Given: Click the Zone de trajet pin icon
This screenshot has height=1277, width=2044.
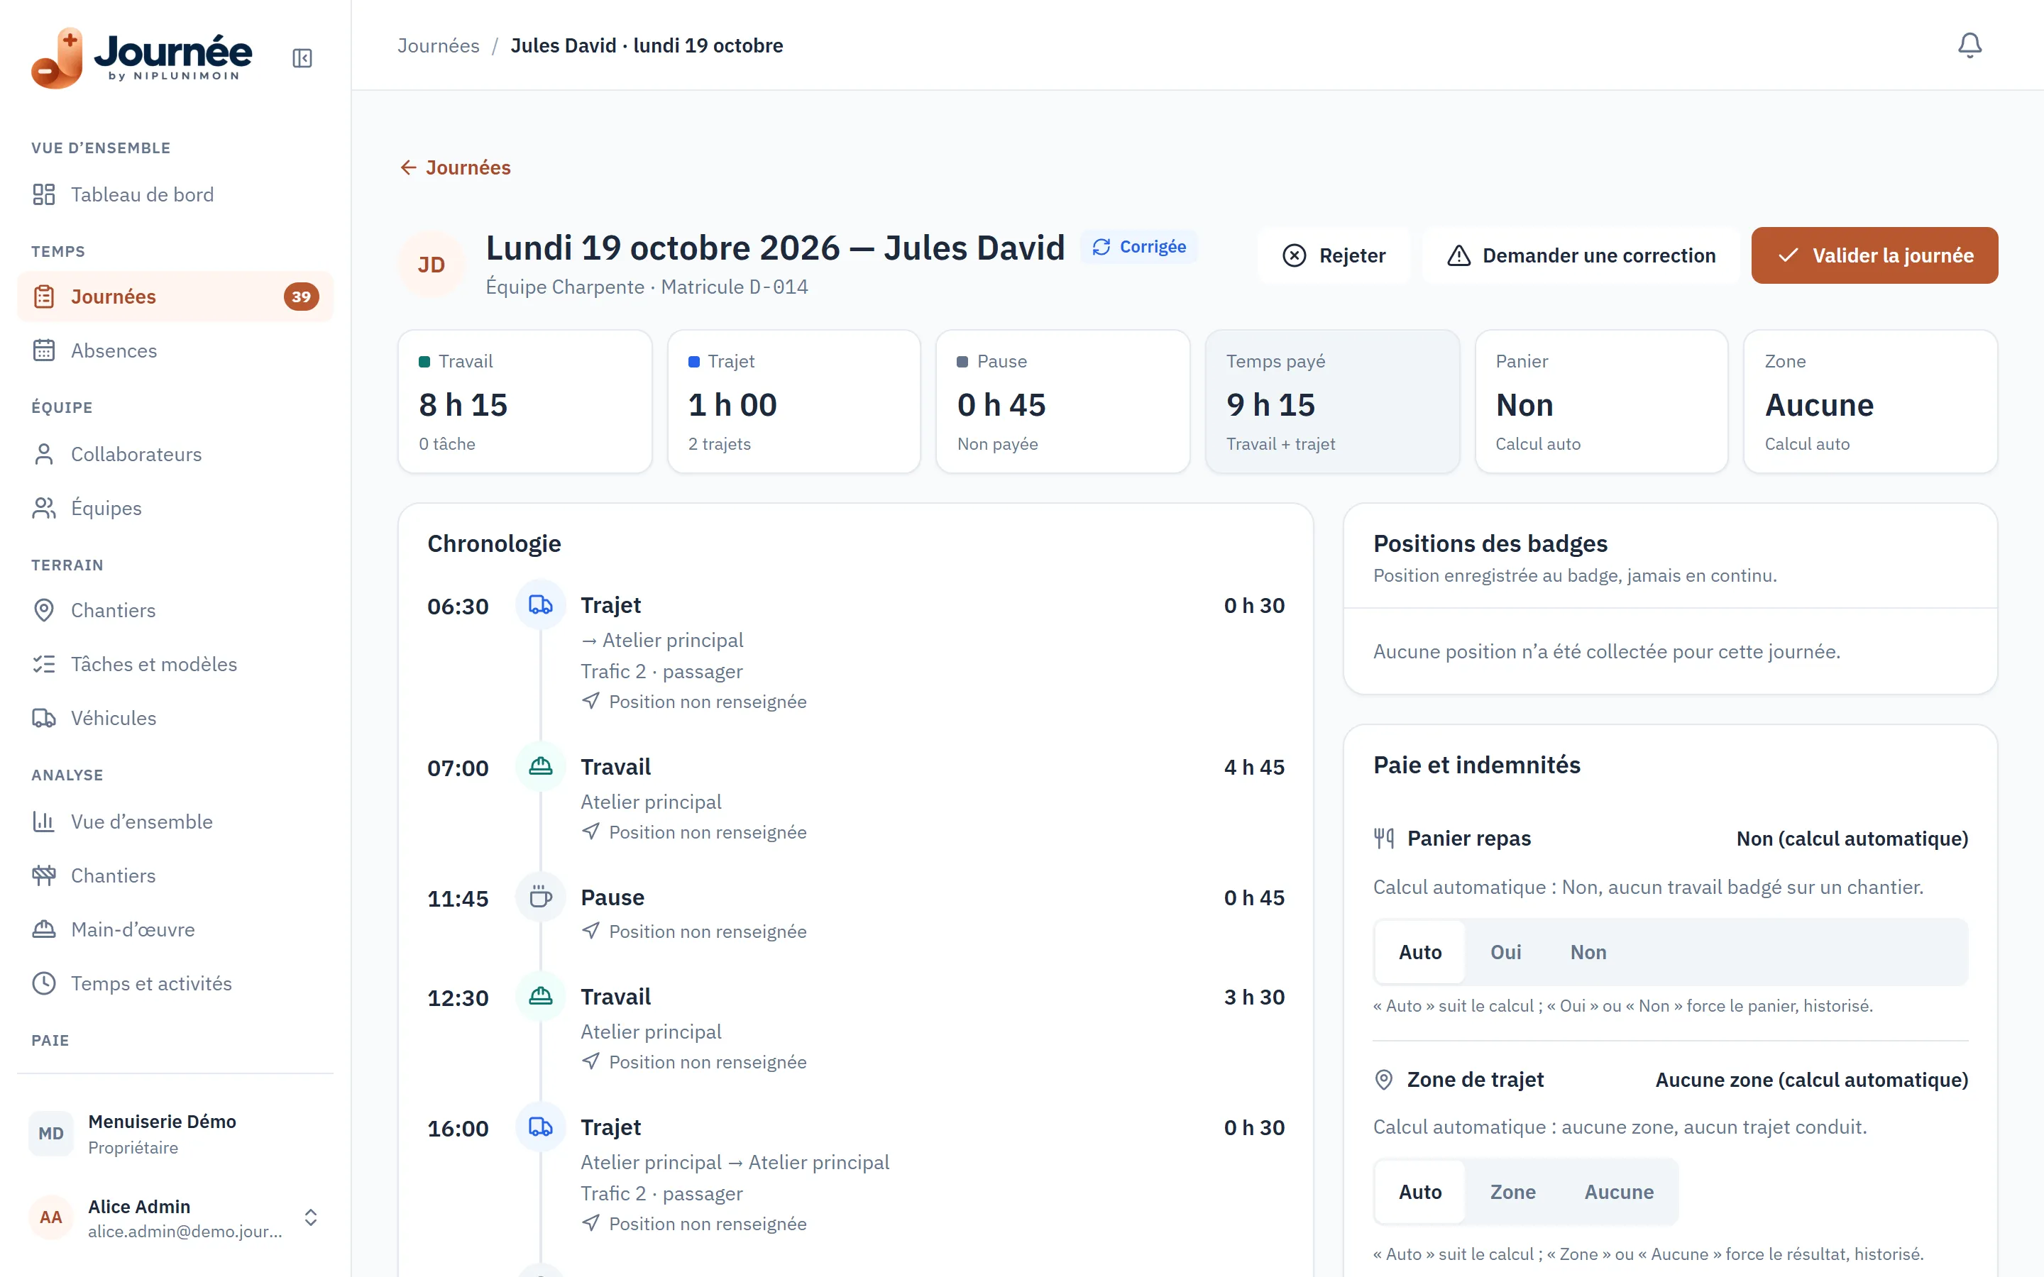Looking at the screenshot, I should tap(1383, 1079).
